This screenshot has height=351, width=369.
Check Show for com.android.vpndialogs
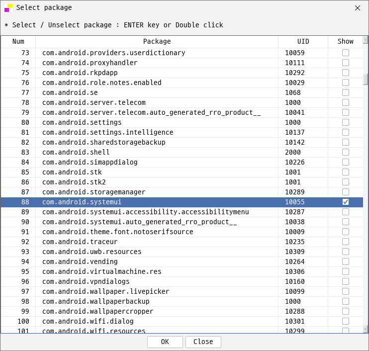346,281
